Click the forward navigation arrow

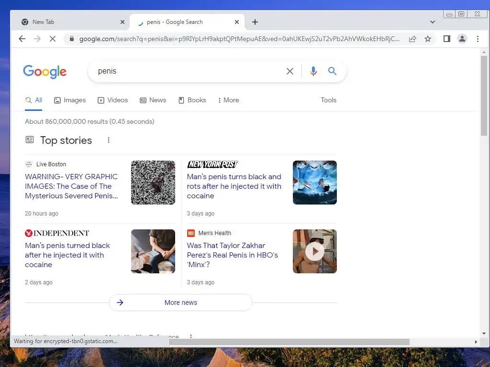point(37,39)
